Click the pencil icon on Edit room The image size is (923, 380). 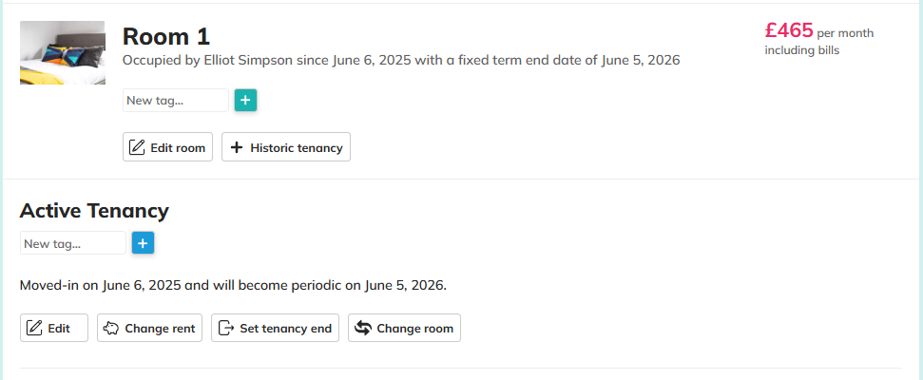(x=137, y=147)
